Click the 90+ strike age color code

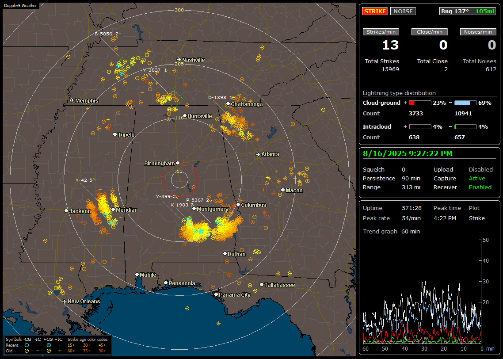pyautogui.click(x=102, y=351)
